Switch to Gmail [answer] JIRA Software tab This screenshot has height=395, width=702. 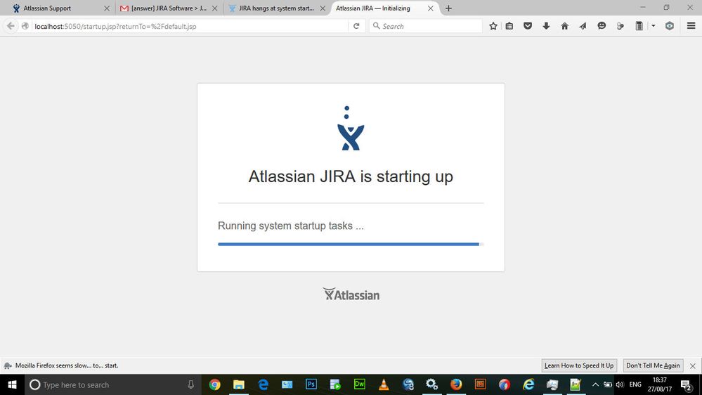169,8
